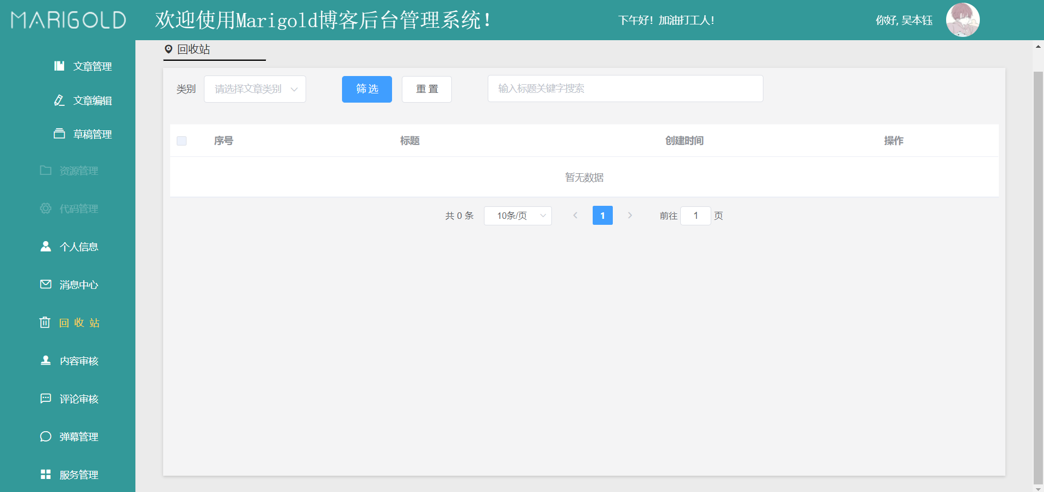Check the 回收站 trash icon in sidebar
Screen dimensions: 1044x492
tap(45, 322)
